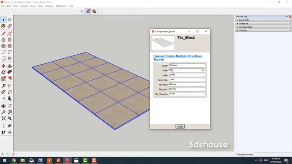Select the 3D Text tool
This screenshot has height=164, width=292.
(10, 98)
